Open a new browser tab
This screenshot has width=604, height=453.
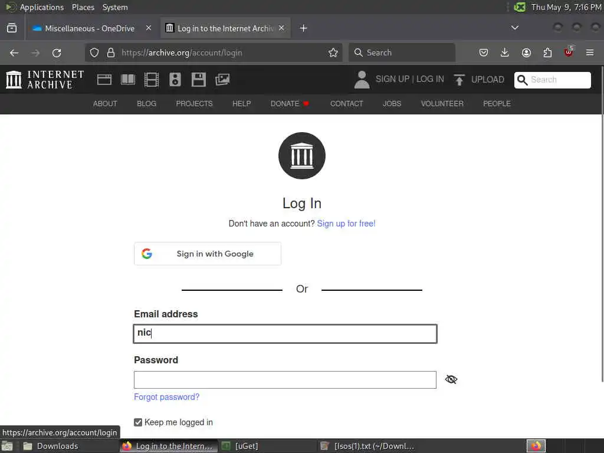pos(304,28)
